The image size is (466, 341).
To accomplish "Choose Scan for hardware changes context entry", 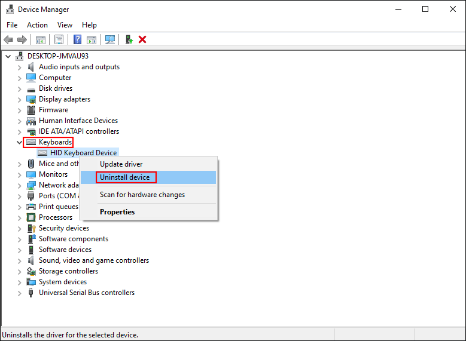I will (148, 195).
